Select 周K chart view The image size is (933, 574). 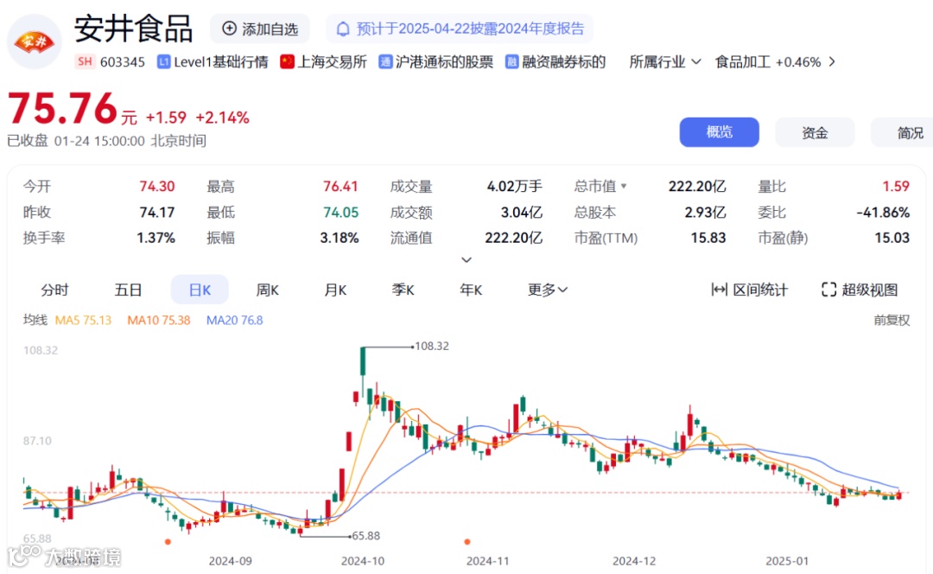click(x=267, y=290)
